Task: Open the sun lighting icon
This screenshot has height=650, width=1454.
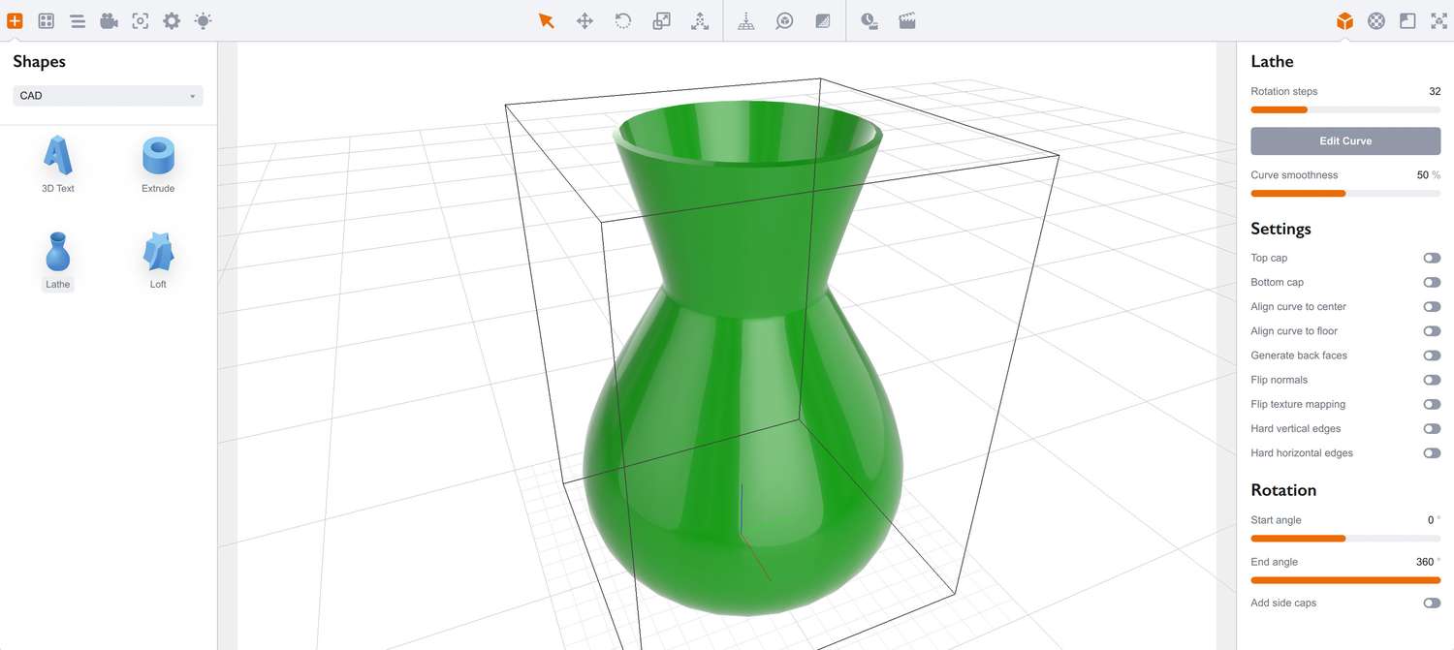Action: pyautogui.click(x=203, y=20)
